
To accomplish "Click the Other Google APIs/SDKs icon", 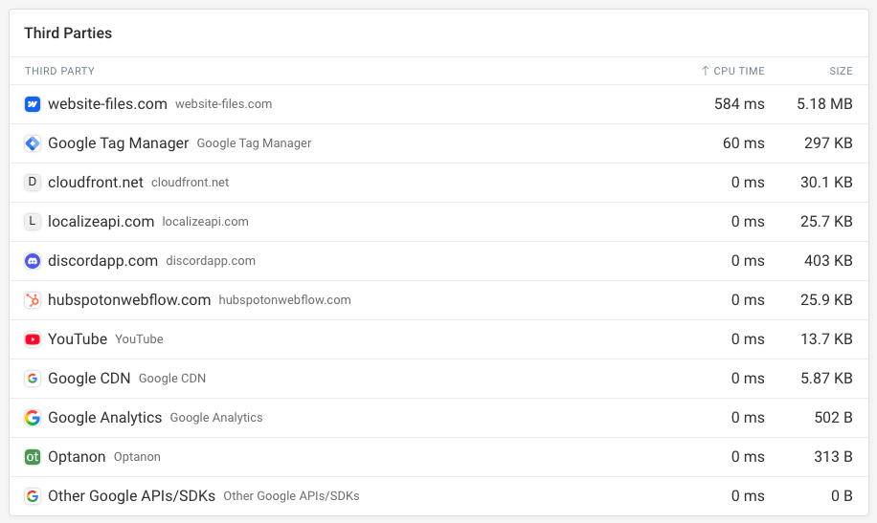I will 33,496.
